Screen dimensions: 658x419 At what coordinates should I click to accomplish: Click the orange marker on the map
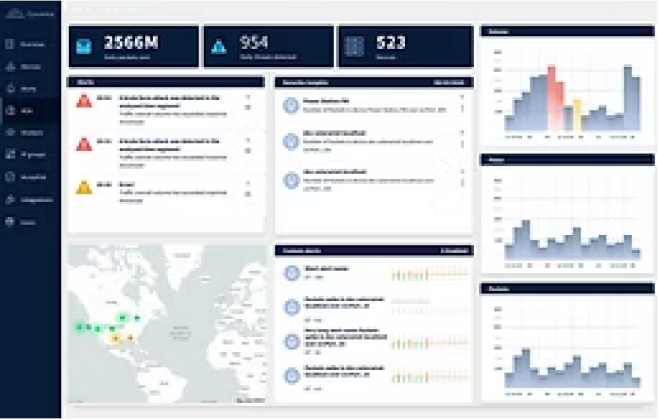[x=115, y=338]
